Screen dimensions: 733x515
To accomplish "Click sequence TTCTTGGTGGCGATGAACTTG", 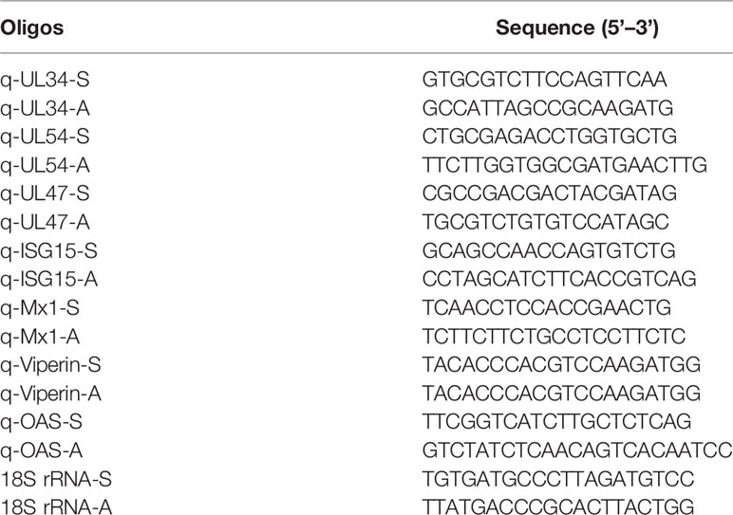I will 564,165.
